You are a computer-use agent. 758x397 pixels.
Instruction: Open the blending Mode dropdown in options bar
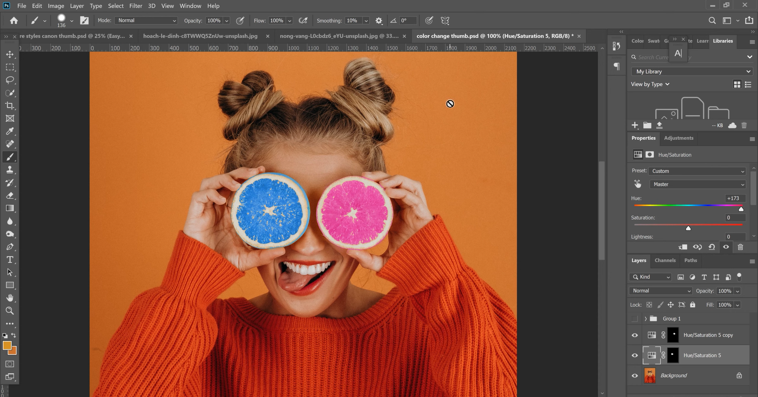coord(146,20)
